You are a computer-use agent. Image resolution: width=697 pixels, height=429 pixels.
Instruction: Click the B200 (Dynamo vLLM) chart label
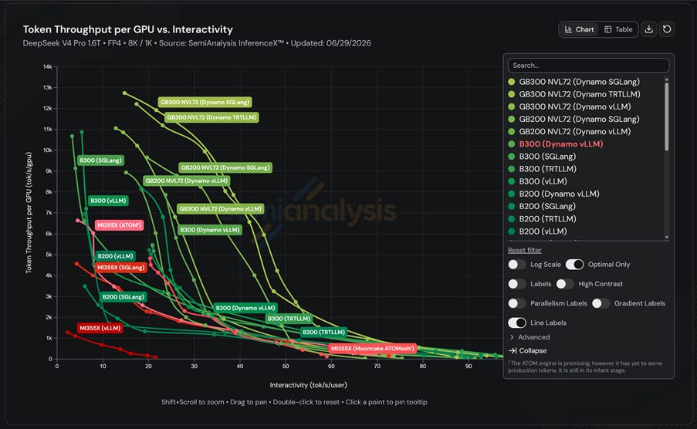245,308
